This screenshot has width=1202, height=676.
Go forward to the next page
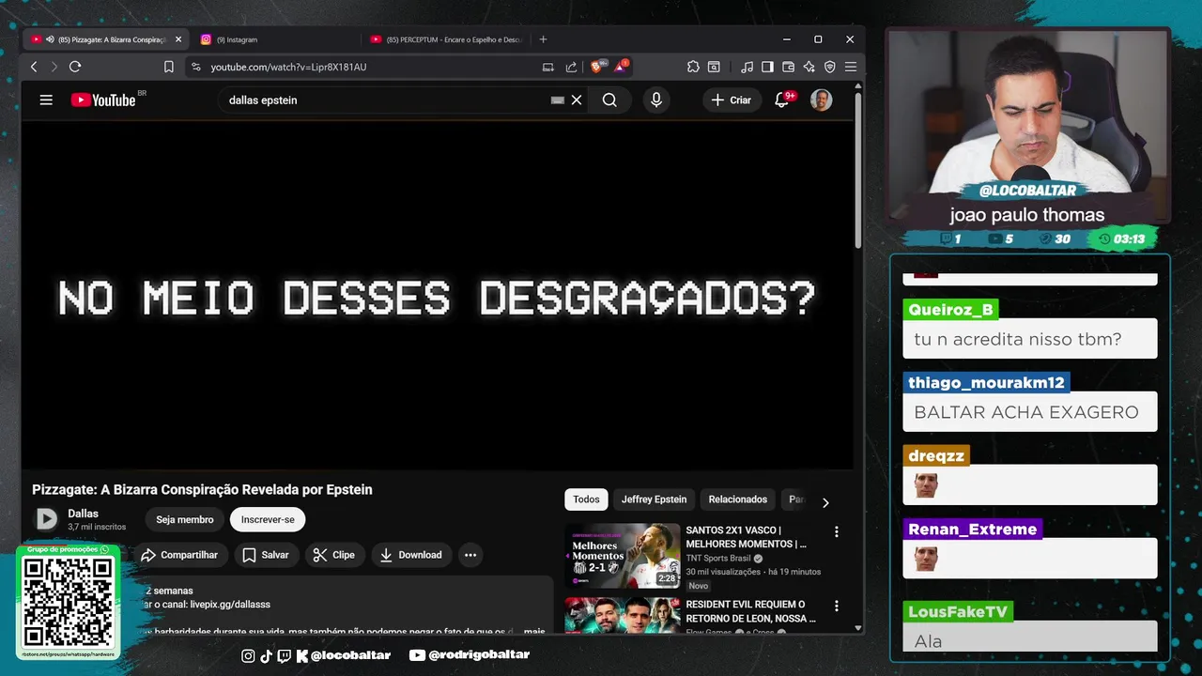click(x=54, y=67)
